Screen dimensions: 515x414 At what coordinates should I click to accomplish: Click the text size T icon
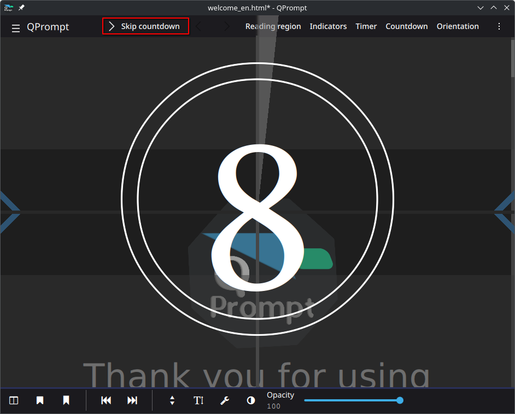198,400
